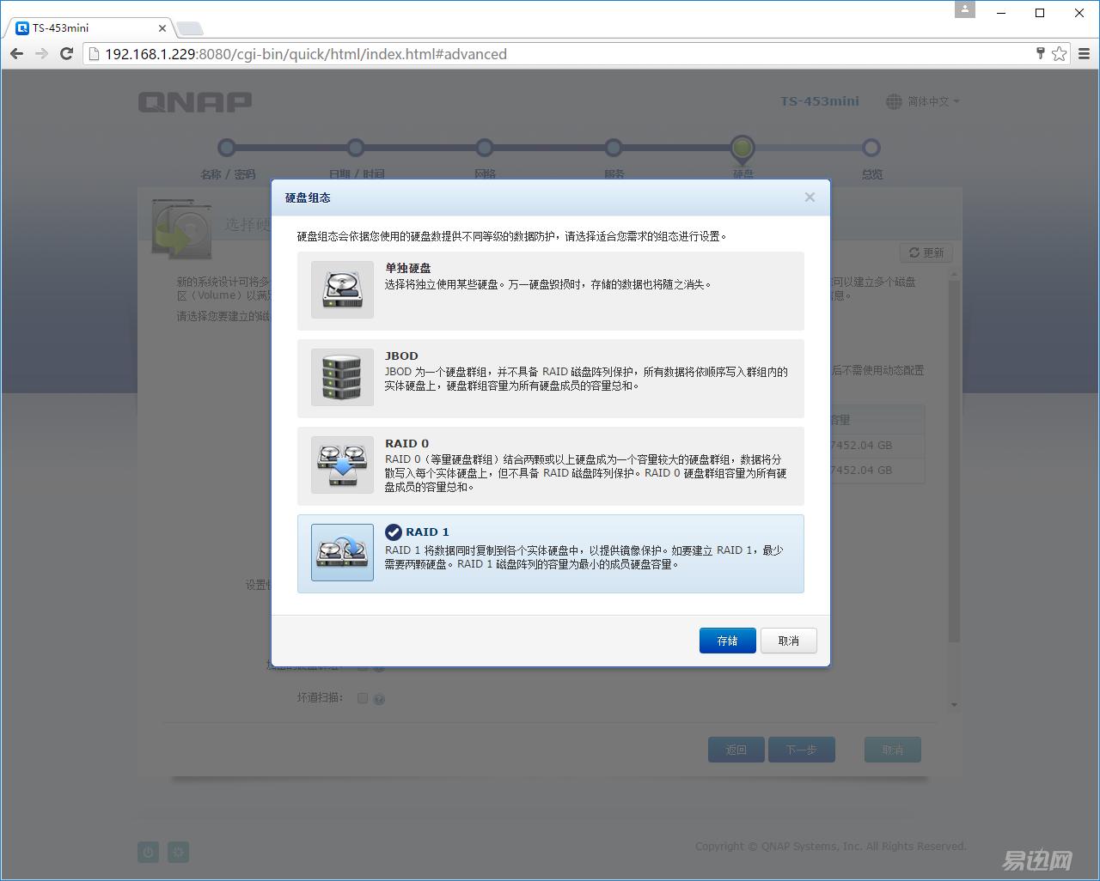1100x881 pixels.
Task: Select the JBOD option title
Action: 401,355
